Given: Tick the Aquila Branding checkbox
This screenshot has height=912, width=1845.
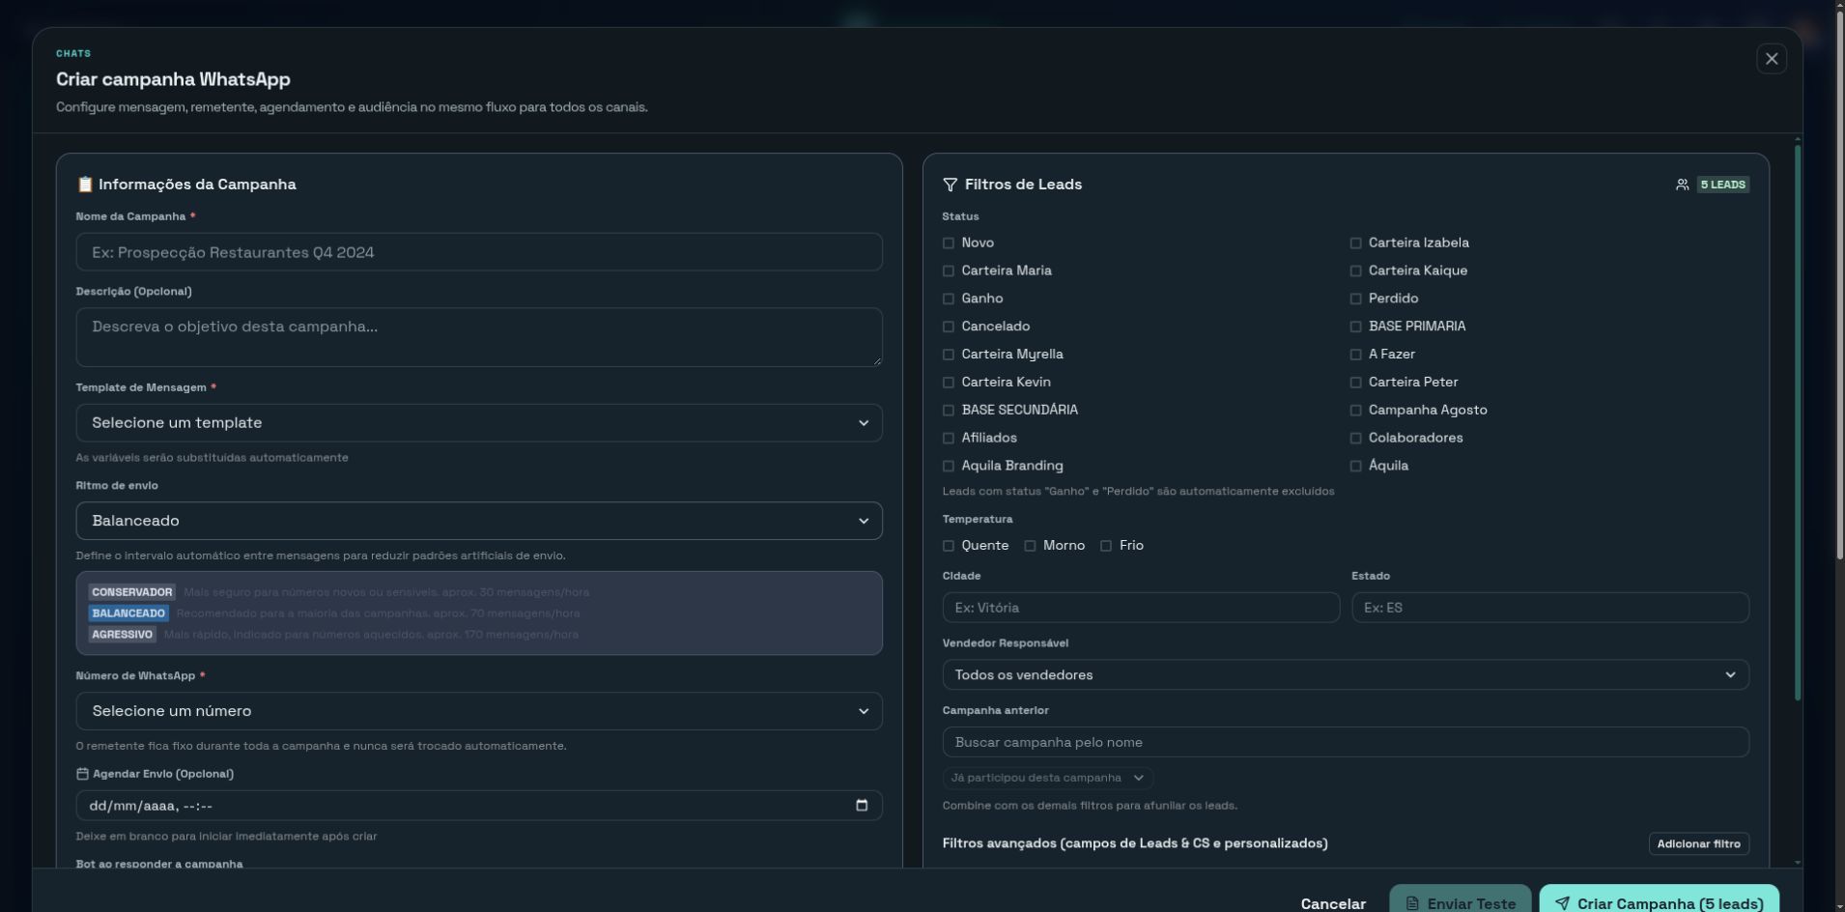Looking at the screenshot, I should 949,466.
